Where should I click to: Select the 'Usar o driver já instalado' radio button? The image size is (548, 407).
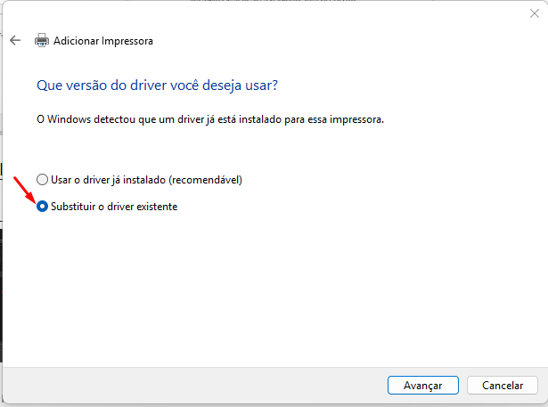tap(42, 179)
